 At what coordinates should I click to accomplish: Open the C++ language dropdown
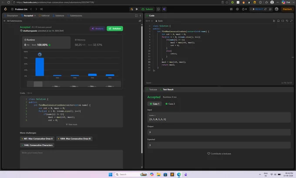[x=149, y=21]
